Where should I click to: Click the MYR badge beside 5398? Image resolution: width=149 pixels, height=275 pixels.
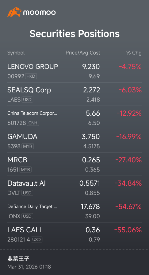point(28,146)
